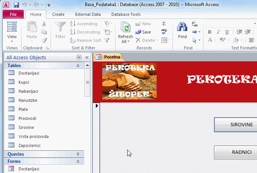Click the Redo arrow in title bar

point(36,5)
